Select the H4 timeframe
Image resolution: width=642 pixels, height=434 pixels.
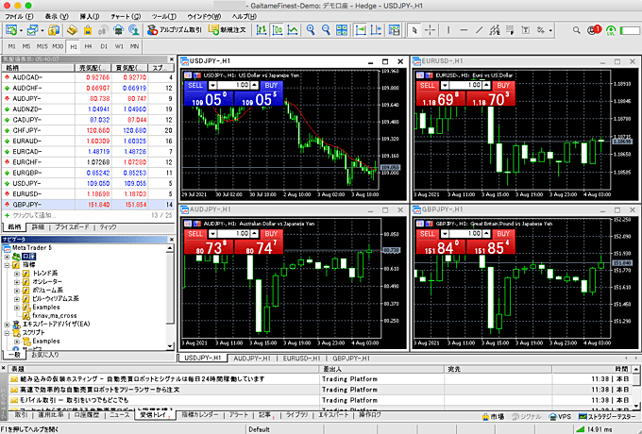[x=88, y=46]
